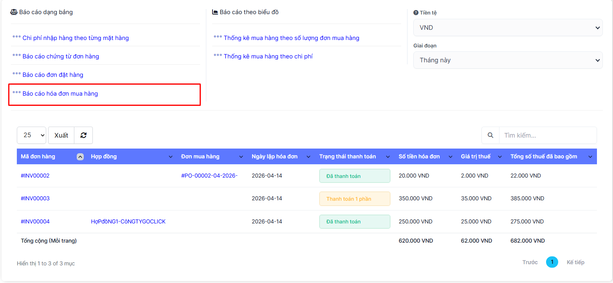Click the search magnifier icon
The image size is (613, 283).
click(490, 135)
